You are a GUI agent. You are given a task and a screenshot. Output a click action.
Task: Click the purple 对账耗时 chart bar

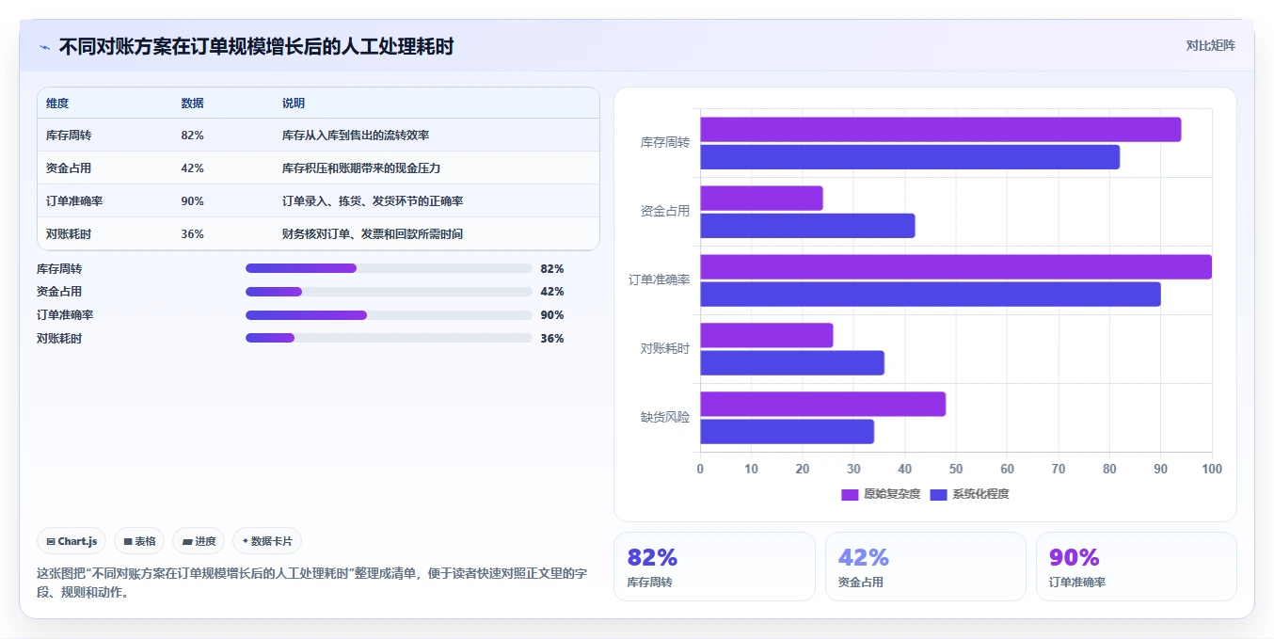pos(767,336)
